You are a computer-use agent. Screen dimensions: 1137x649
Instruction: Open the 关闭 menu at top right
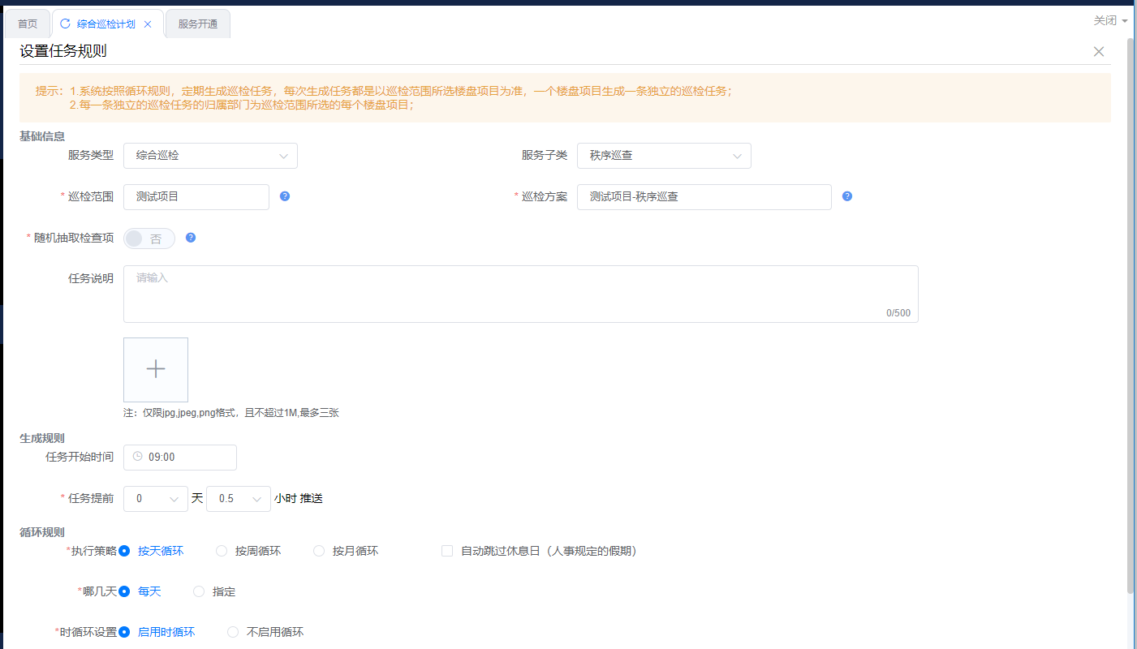pos(1109,20)
